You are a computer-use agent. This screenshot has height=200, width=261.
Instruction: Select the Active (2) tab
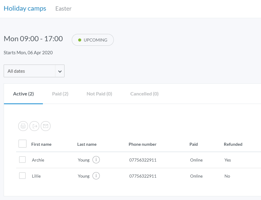point(23,94)
